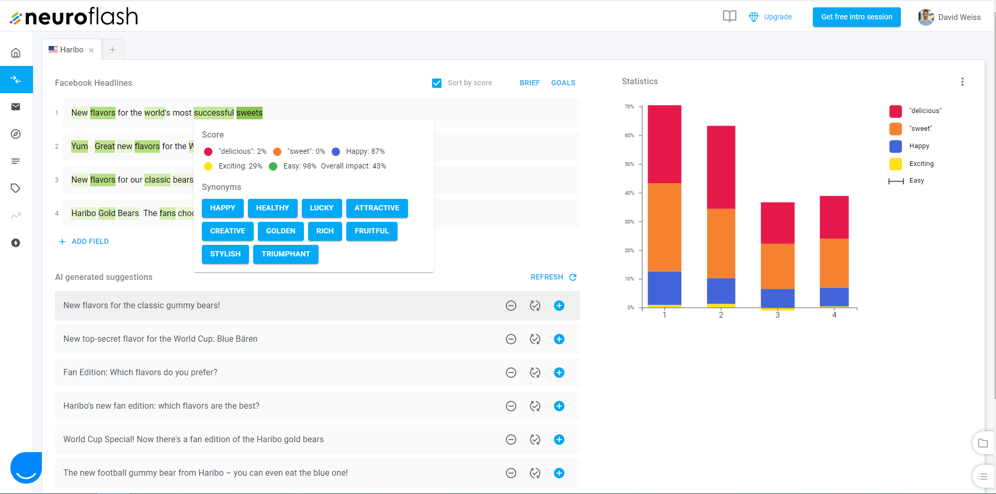Toggle the Sort by score checkbox
The image size is (996, 494).
tap(437, 83)
